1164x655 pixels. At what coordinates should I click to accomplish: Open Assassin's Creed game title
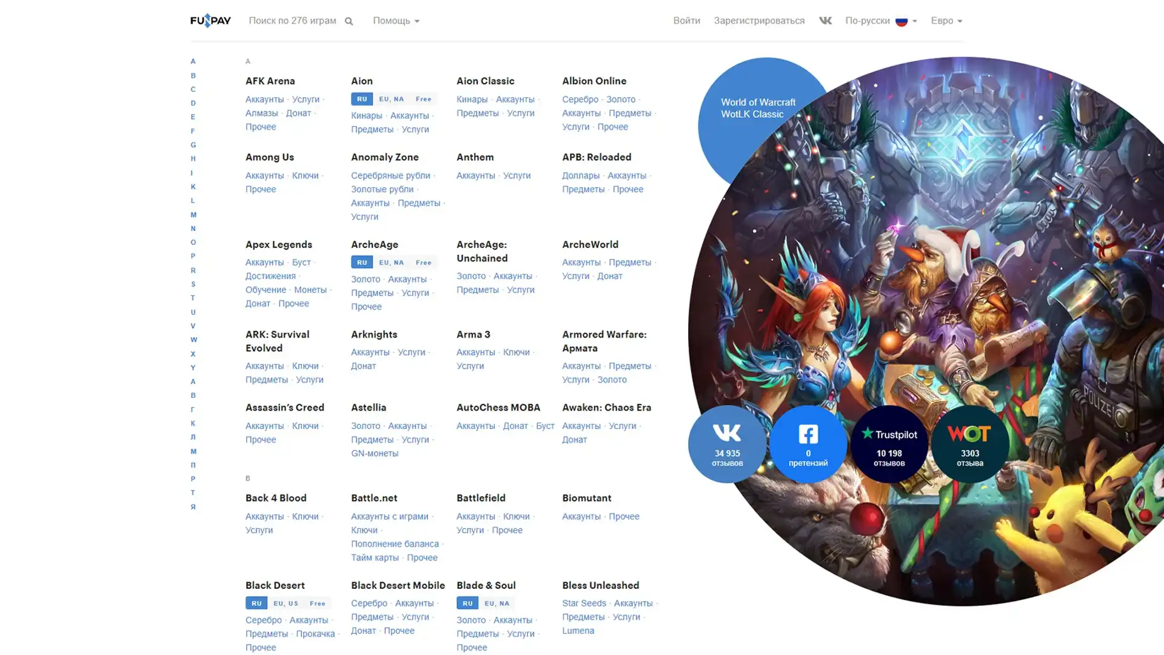[285, 408]
